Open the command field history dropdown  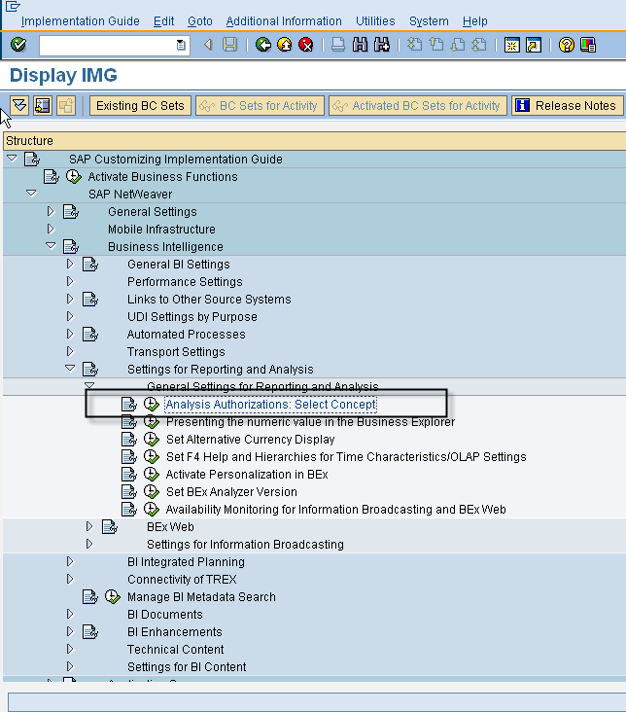coord(181,45)
